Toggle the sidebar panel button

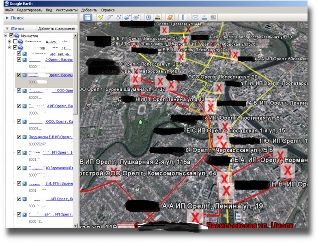[88, 17]
